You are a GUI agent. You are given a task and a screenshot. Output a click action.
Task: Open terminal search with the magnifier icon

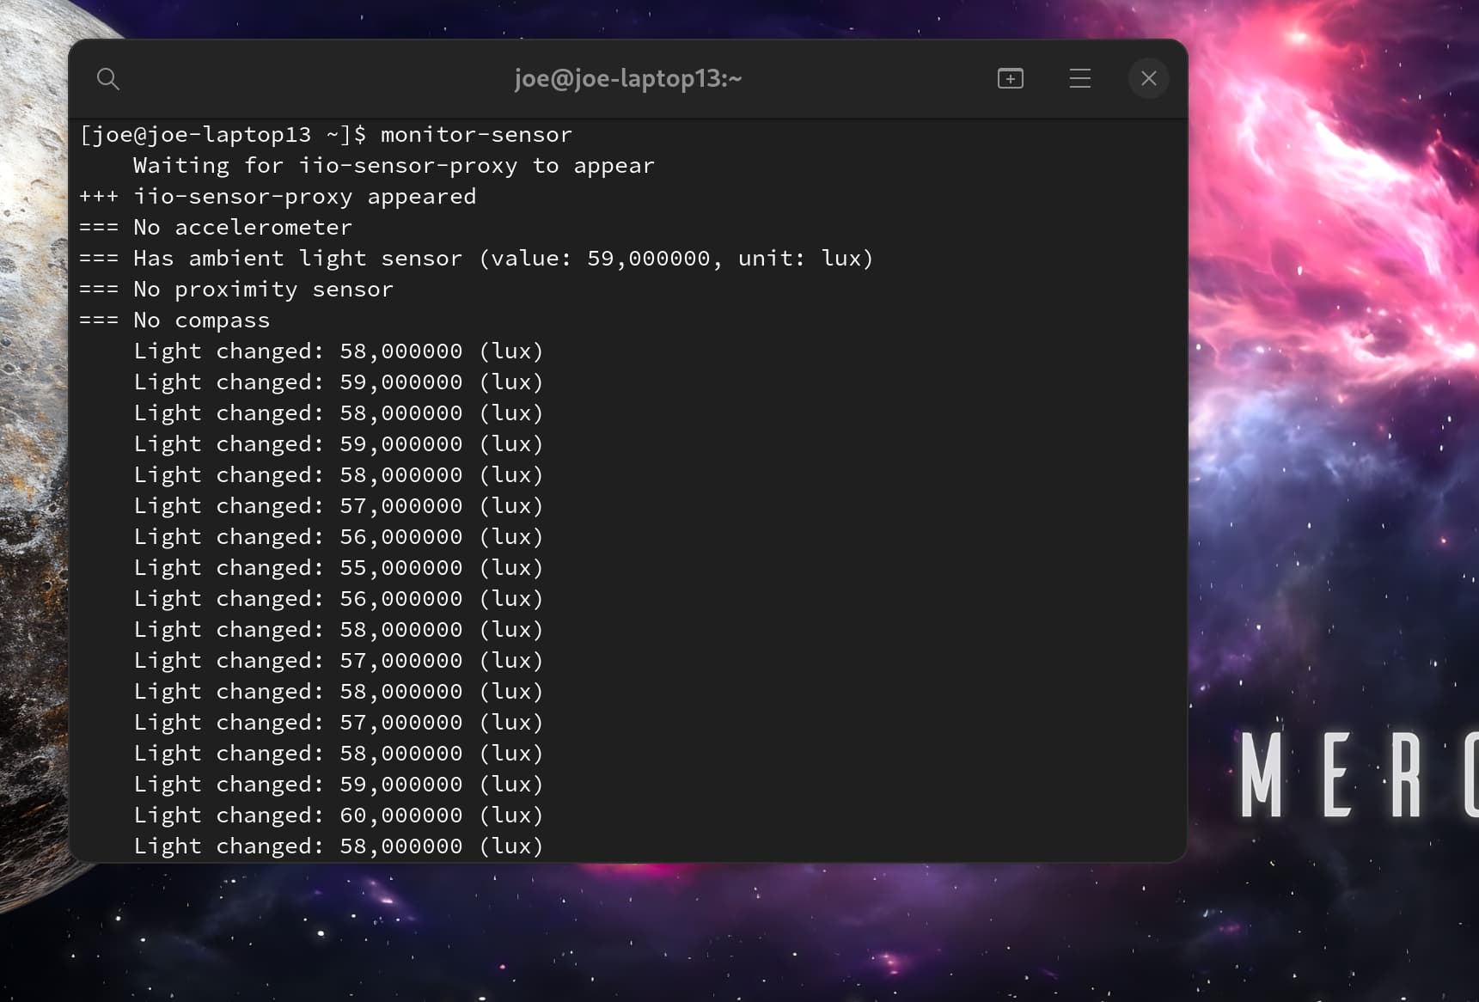pos(107,79)
